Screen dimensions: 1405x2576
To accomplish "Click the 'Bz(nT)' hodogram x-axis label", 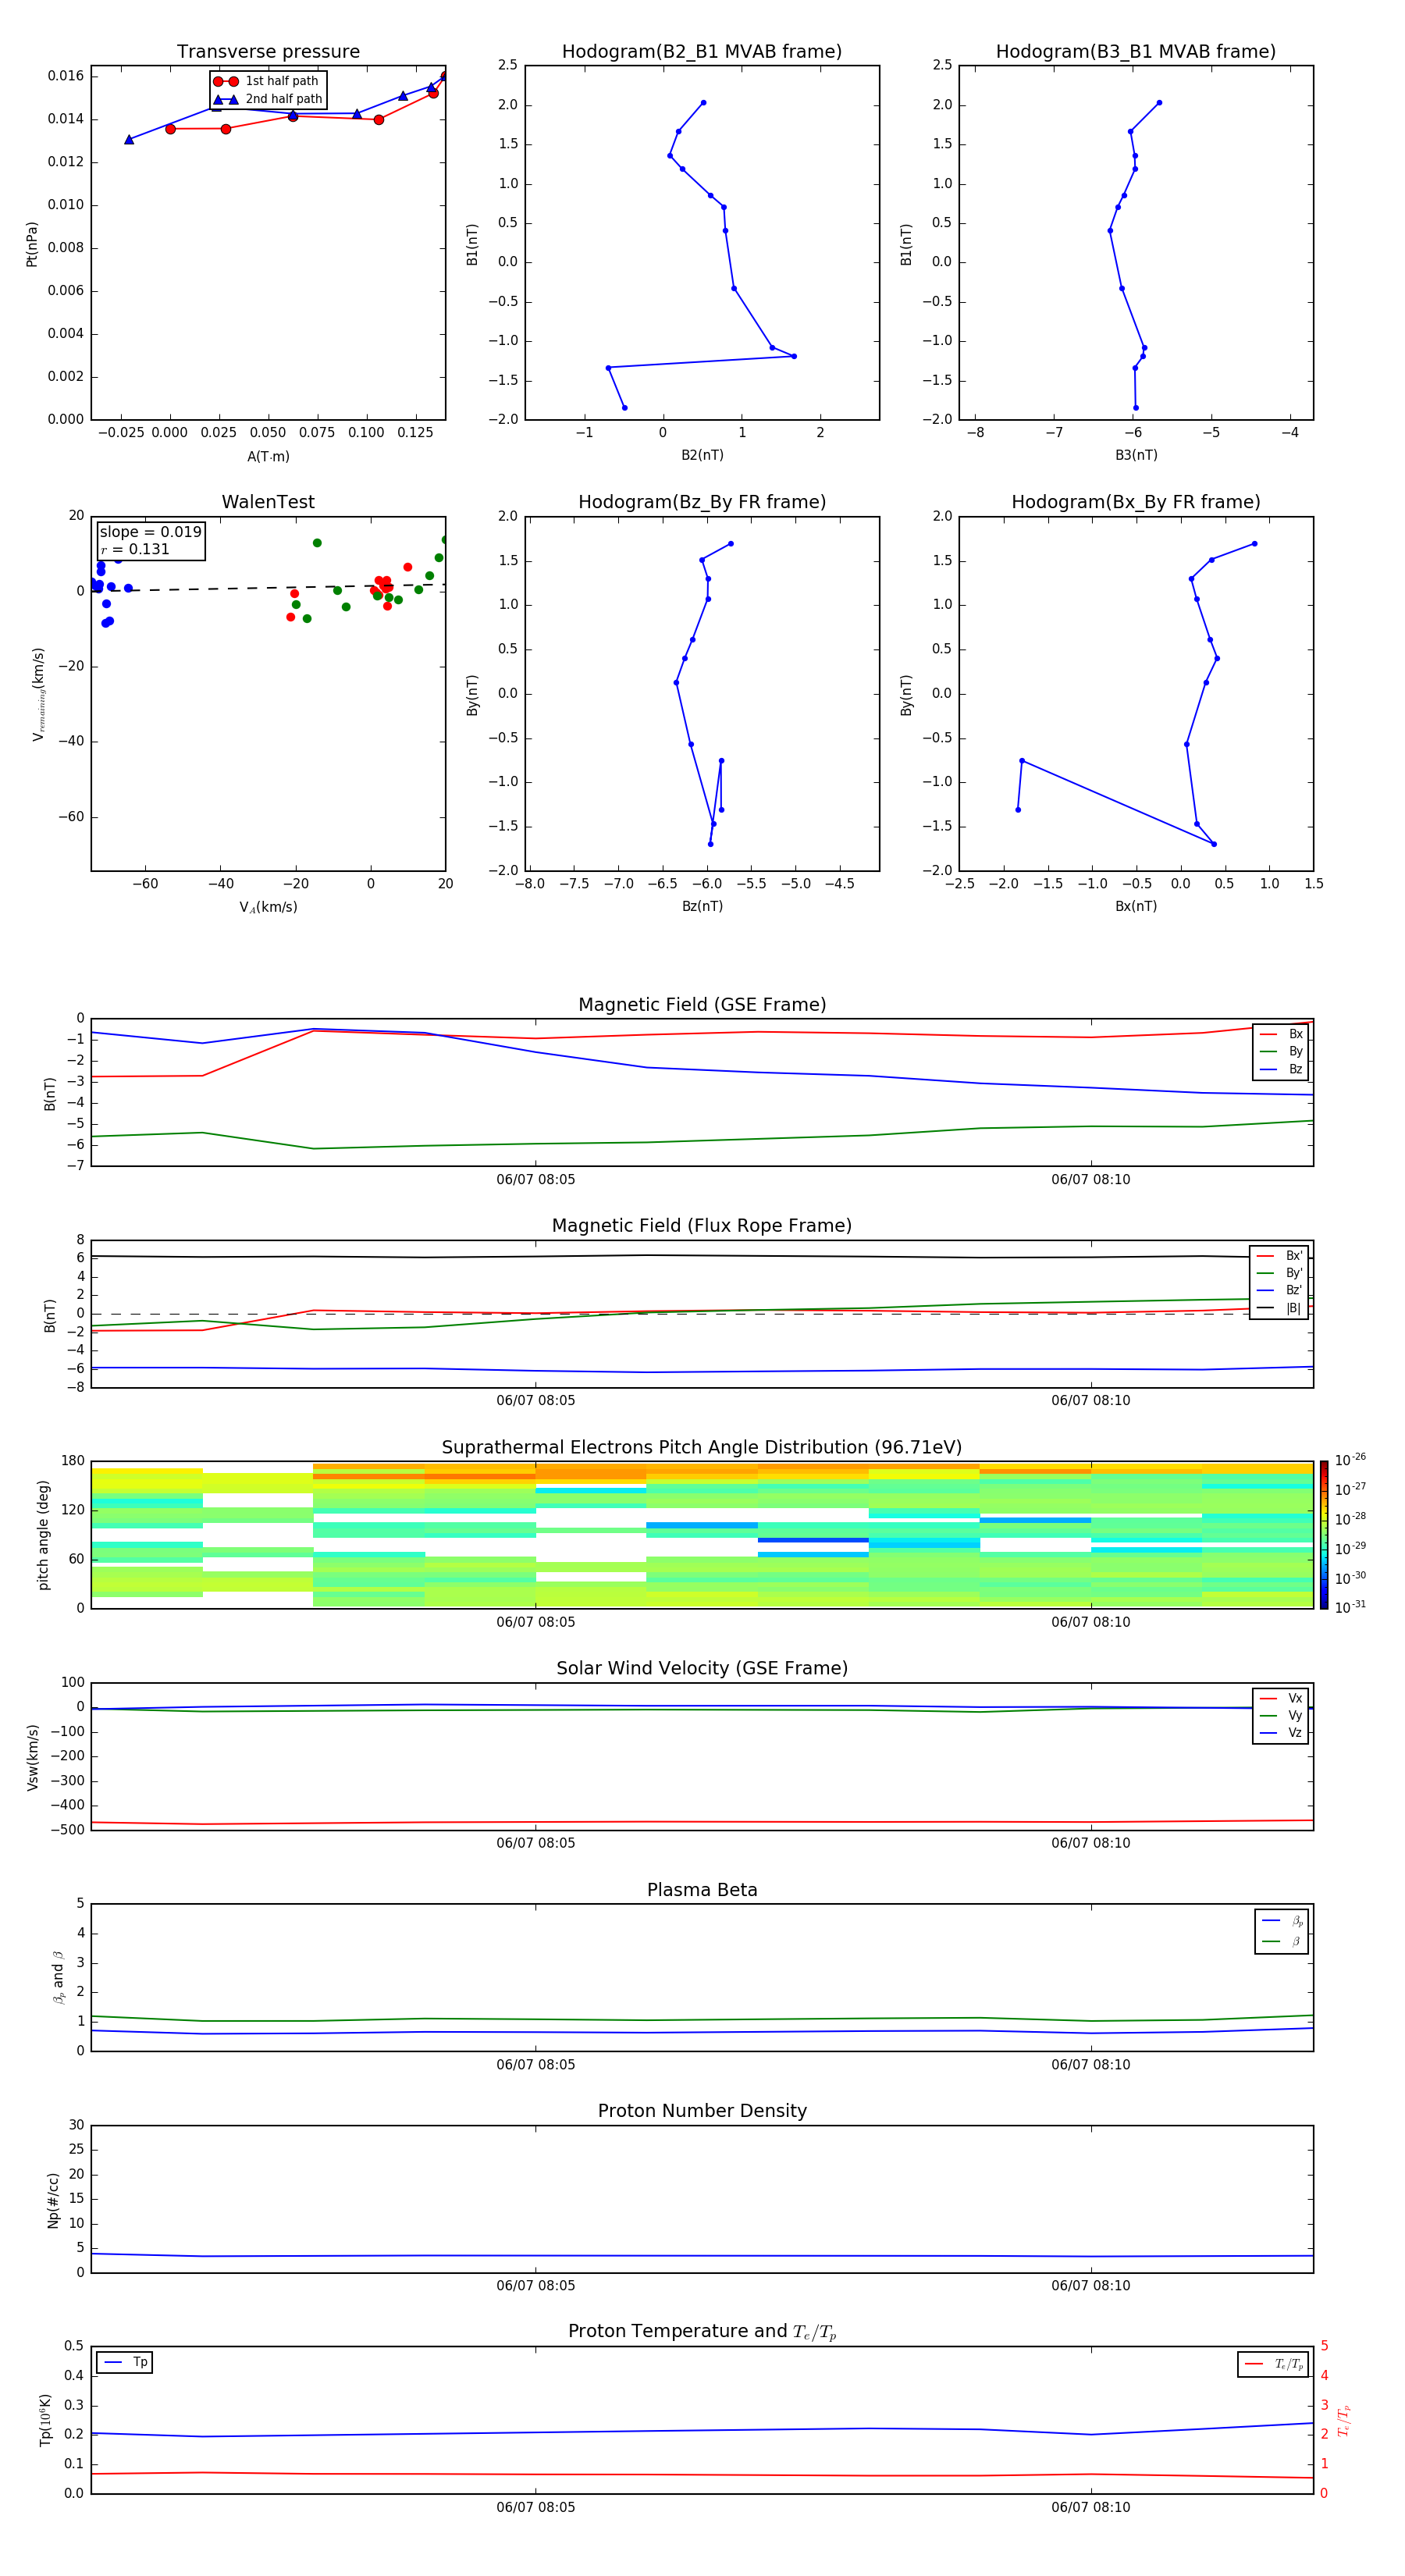I will point(702,906).
